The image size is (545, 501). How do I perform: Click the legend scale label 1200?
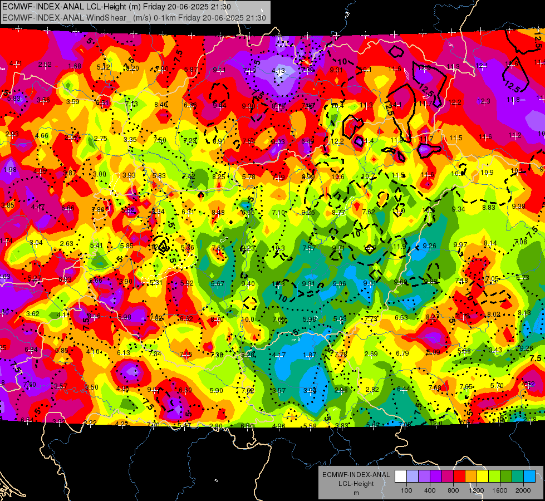click(x=477, y=490)
